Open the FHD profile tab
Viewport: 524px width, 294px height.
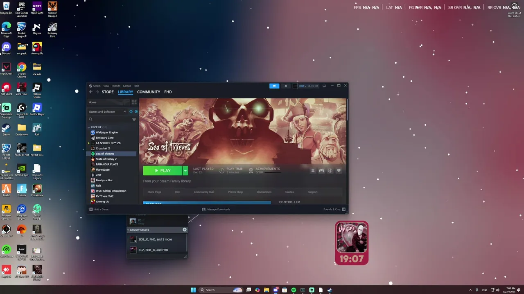coord(168,92)
